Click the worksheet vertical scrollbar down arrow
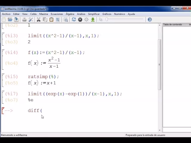Image resolution: width=191 pixels, height=143 pixels. [x=160, y=130]
